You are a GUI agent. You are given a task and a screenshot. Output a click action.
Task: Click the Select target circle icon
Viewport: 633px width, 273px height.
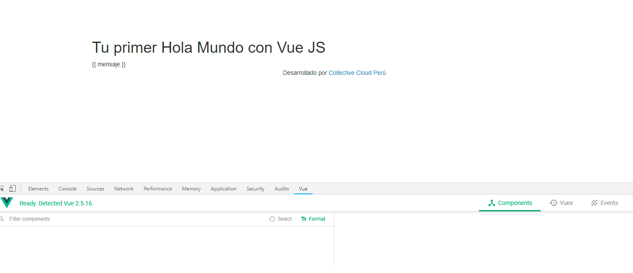click(x=272, y=219)
